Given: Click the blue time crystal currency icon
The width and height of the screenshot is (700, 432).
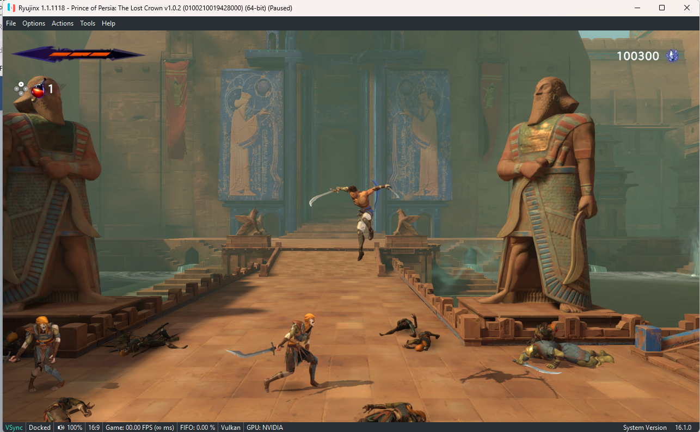Looking at the screenshot, I should coord(673,55).
